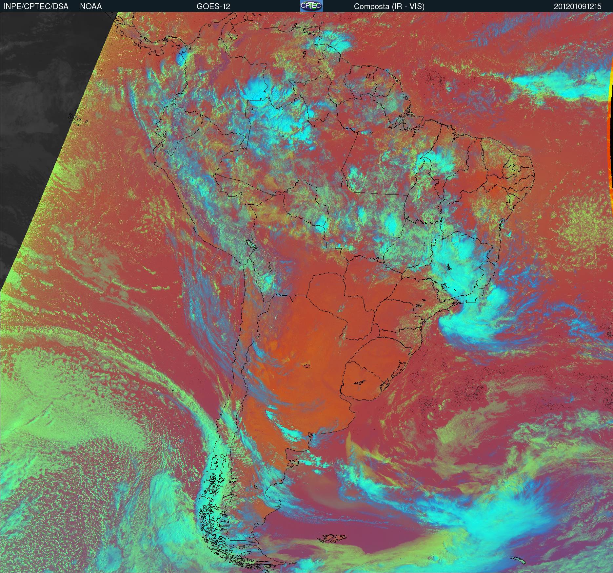This screenshot has width=613, height=573.
Task: Select the Composta (IR - VIS) title
Action: 389,7
